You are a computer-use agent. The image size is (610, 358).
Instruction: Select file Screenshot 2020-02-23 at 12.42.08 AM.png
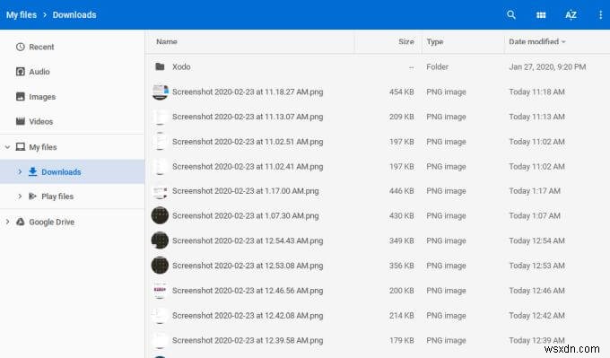(248, 316)
